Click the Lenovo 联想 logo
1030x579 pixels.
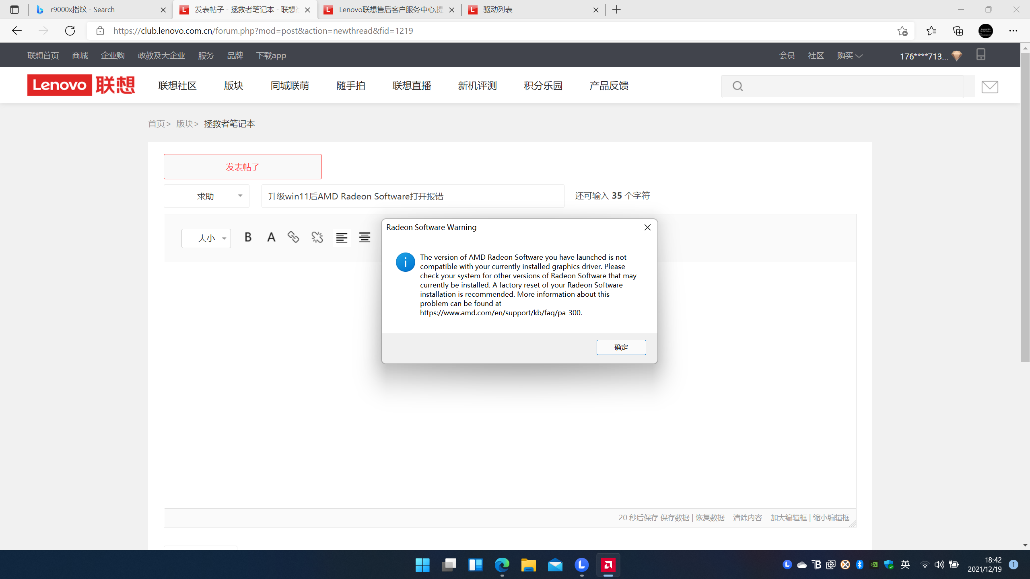pos(81,85)
